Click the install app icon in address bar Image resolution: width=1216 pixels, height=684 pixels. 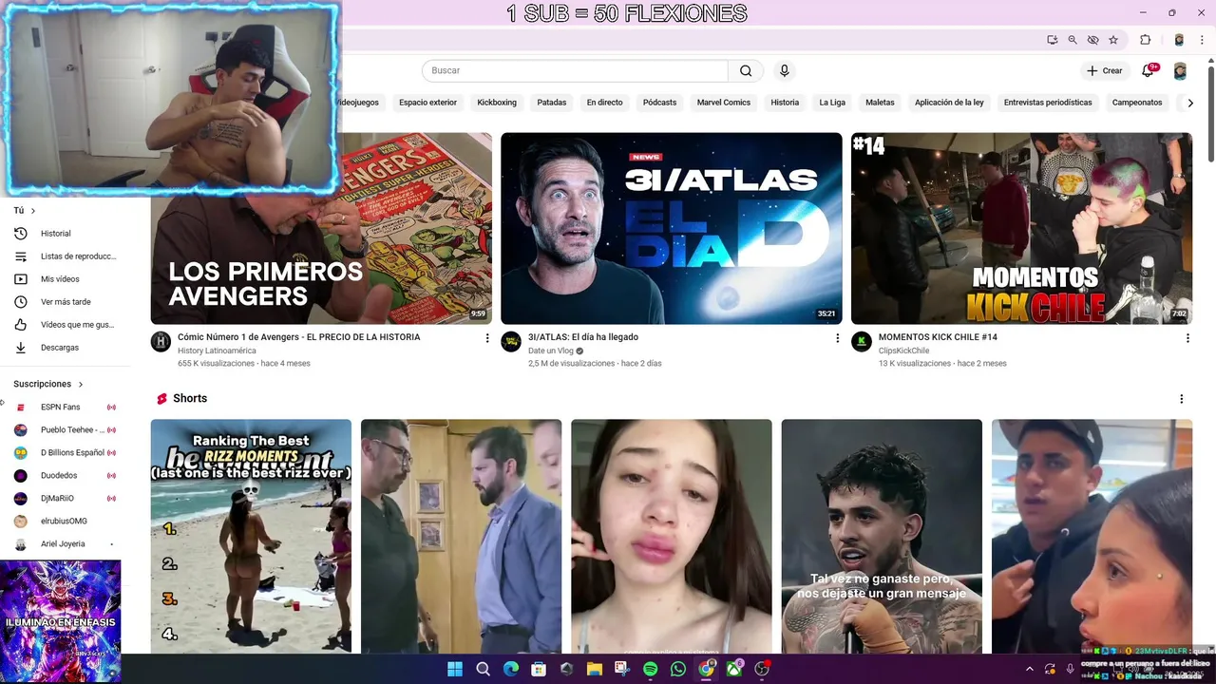tap(1052, 40)
